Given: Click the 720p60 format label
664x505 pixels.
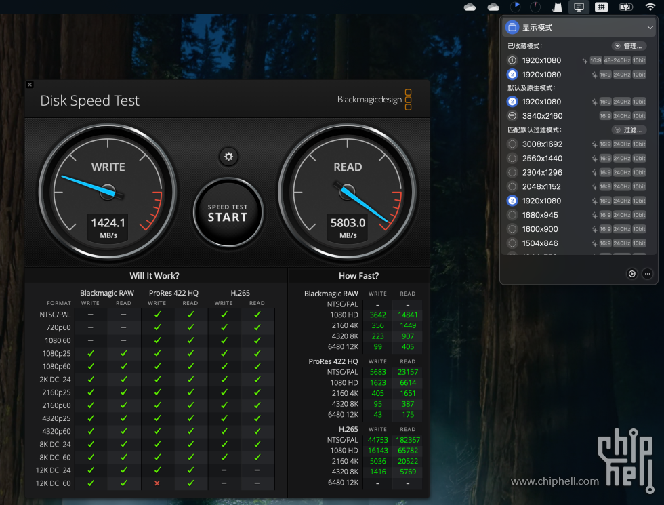Looking at the screenshot, I should (58, 327).
